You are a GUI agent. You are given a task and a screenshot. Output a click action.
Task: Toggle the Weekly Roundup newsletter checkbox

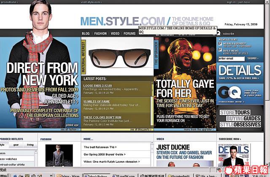[x=220, y=44]
